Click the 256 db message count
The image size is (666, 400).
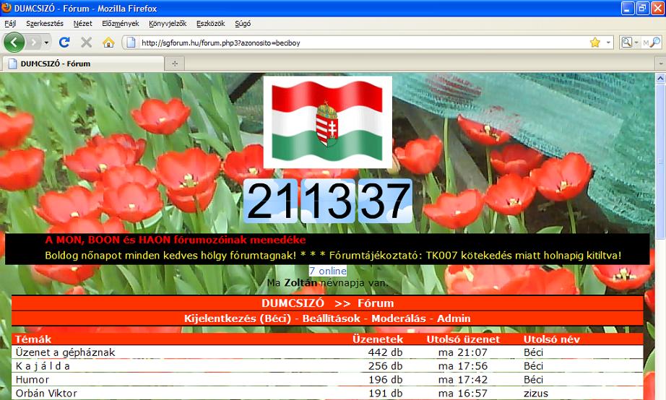pos(385,366)
